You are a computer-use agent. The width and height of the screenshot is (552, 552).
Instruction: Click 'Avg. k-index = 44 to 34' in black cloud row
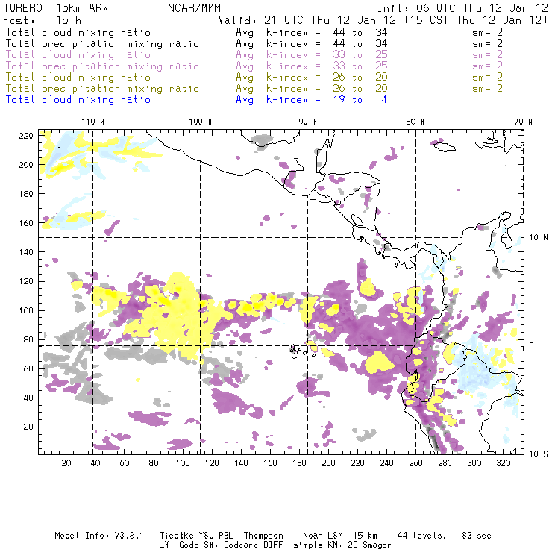312,32
